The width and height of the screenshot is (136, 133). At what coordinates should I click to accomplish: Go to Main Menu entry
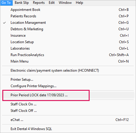(68, 61)
